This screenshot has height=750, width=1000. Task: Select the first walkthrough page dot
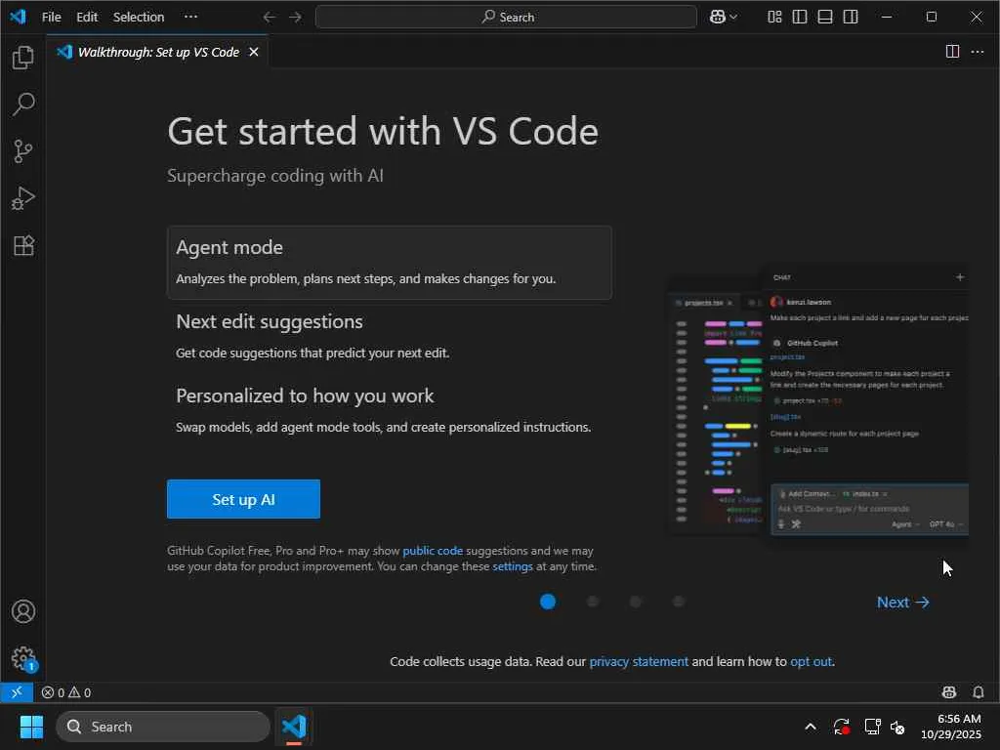[547, 602]
